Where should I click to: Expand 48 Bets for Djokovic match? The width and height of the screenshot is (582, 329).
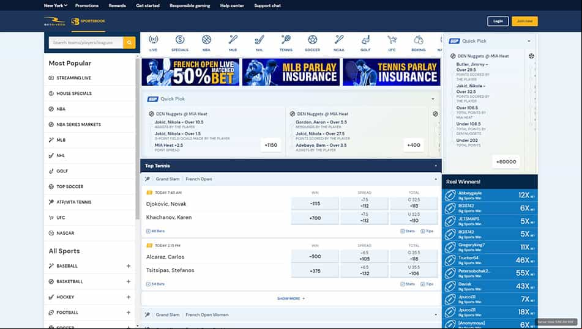click(x=155, y=231)
